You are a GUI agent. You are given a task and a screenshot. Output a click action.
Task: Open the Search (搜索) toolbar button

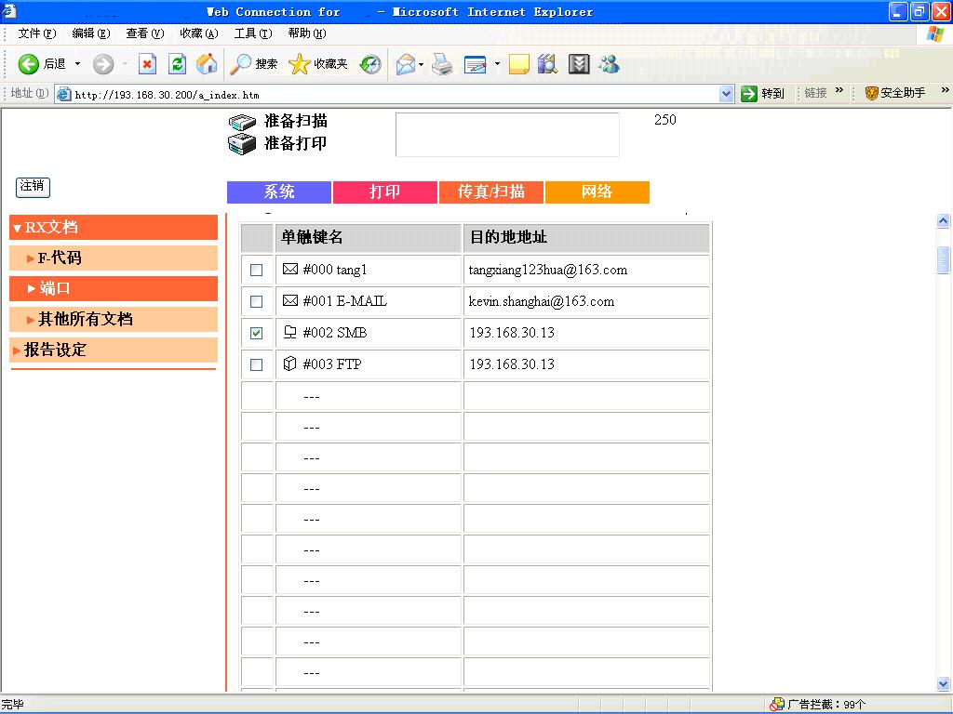pyautogui.click(x=254, y=64)
